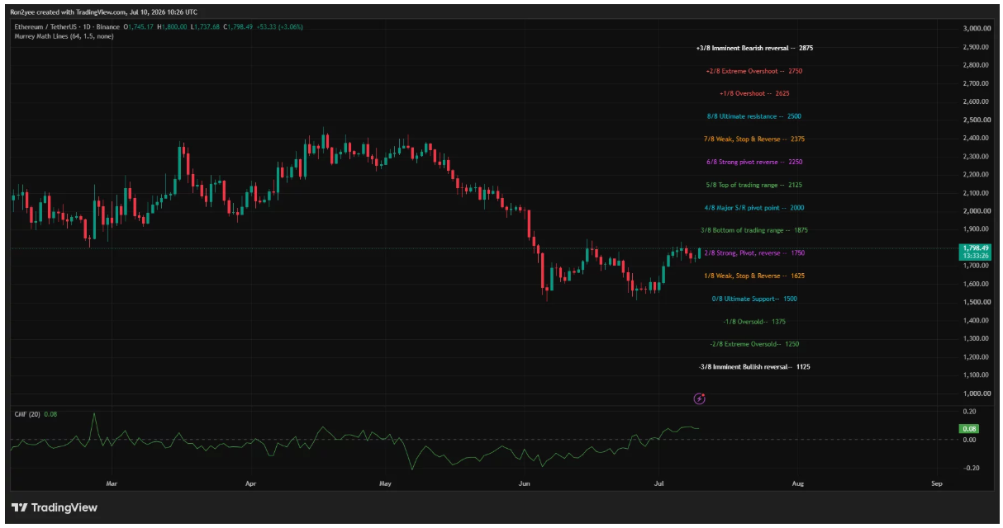1003x528 pixels.
Task: Click the '-1/8 Oversold' label
Action: [754, 321]
